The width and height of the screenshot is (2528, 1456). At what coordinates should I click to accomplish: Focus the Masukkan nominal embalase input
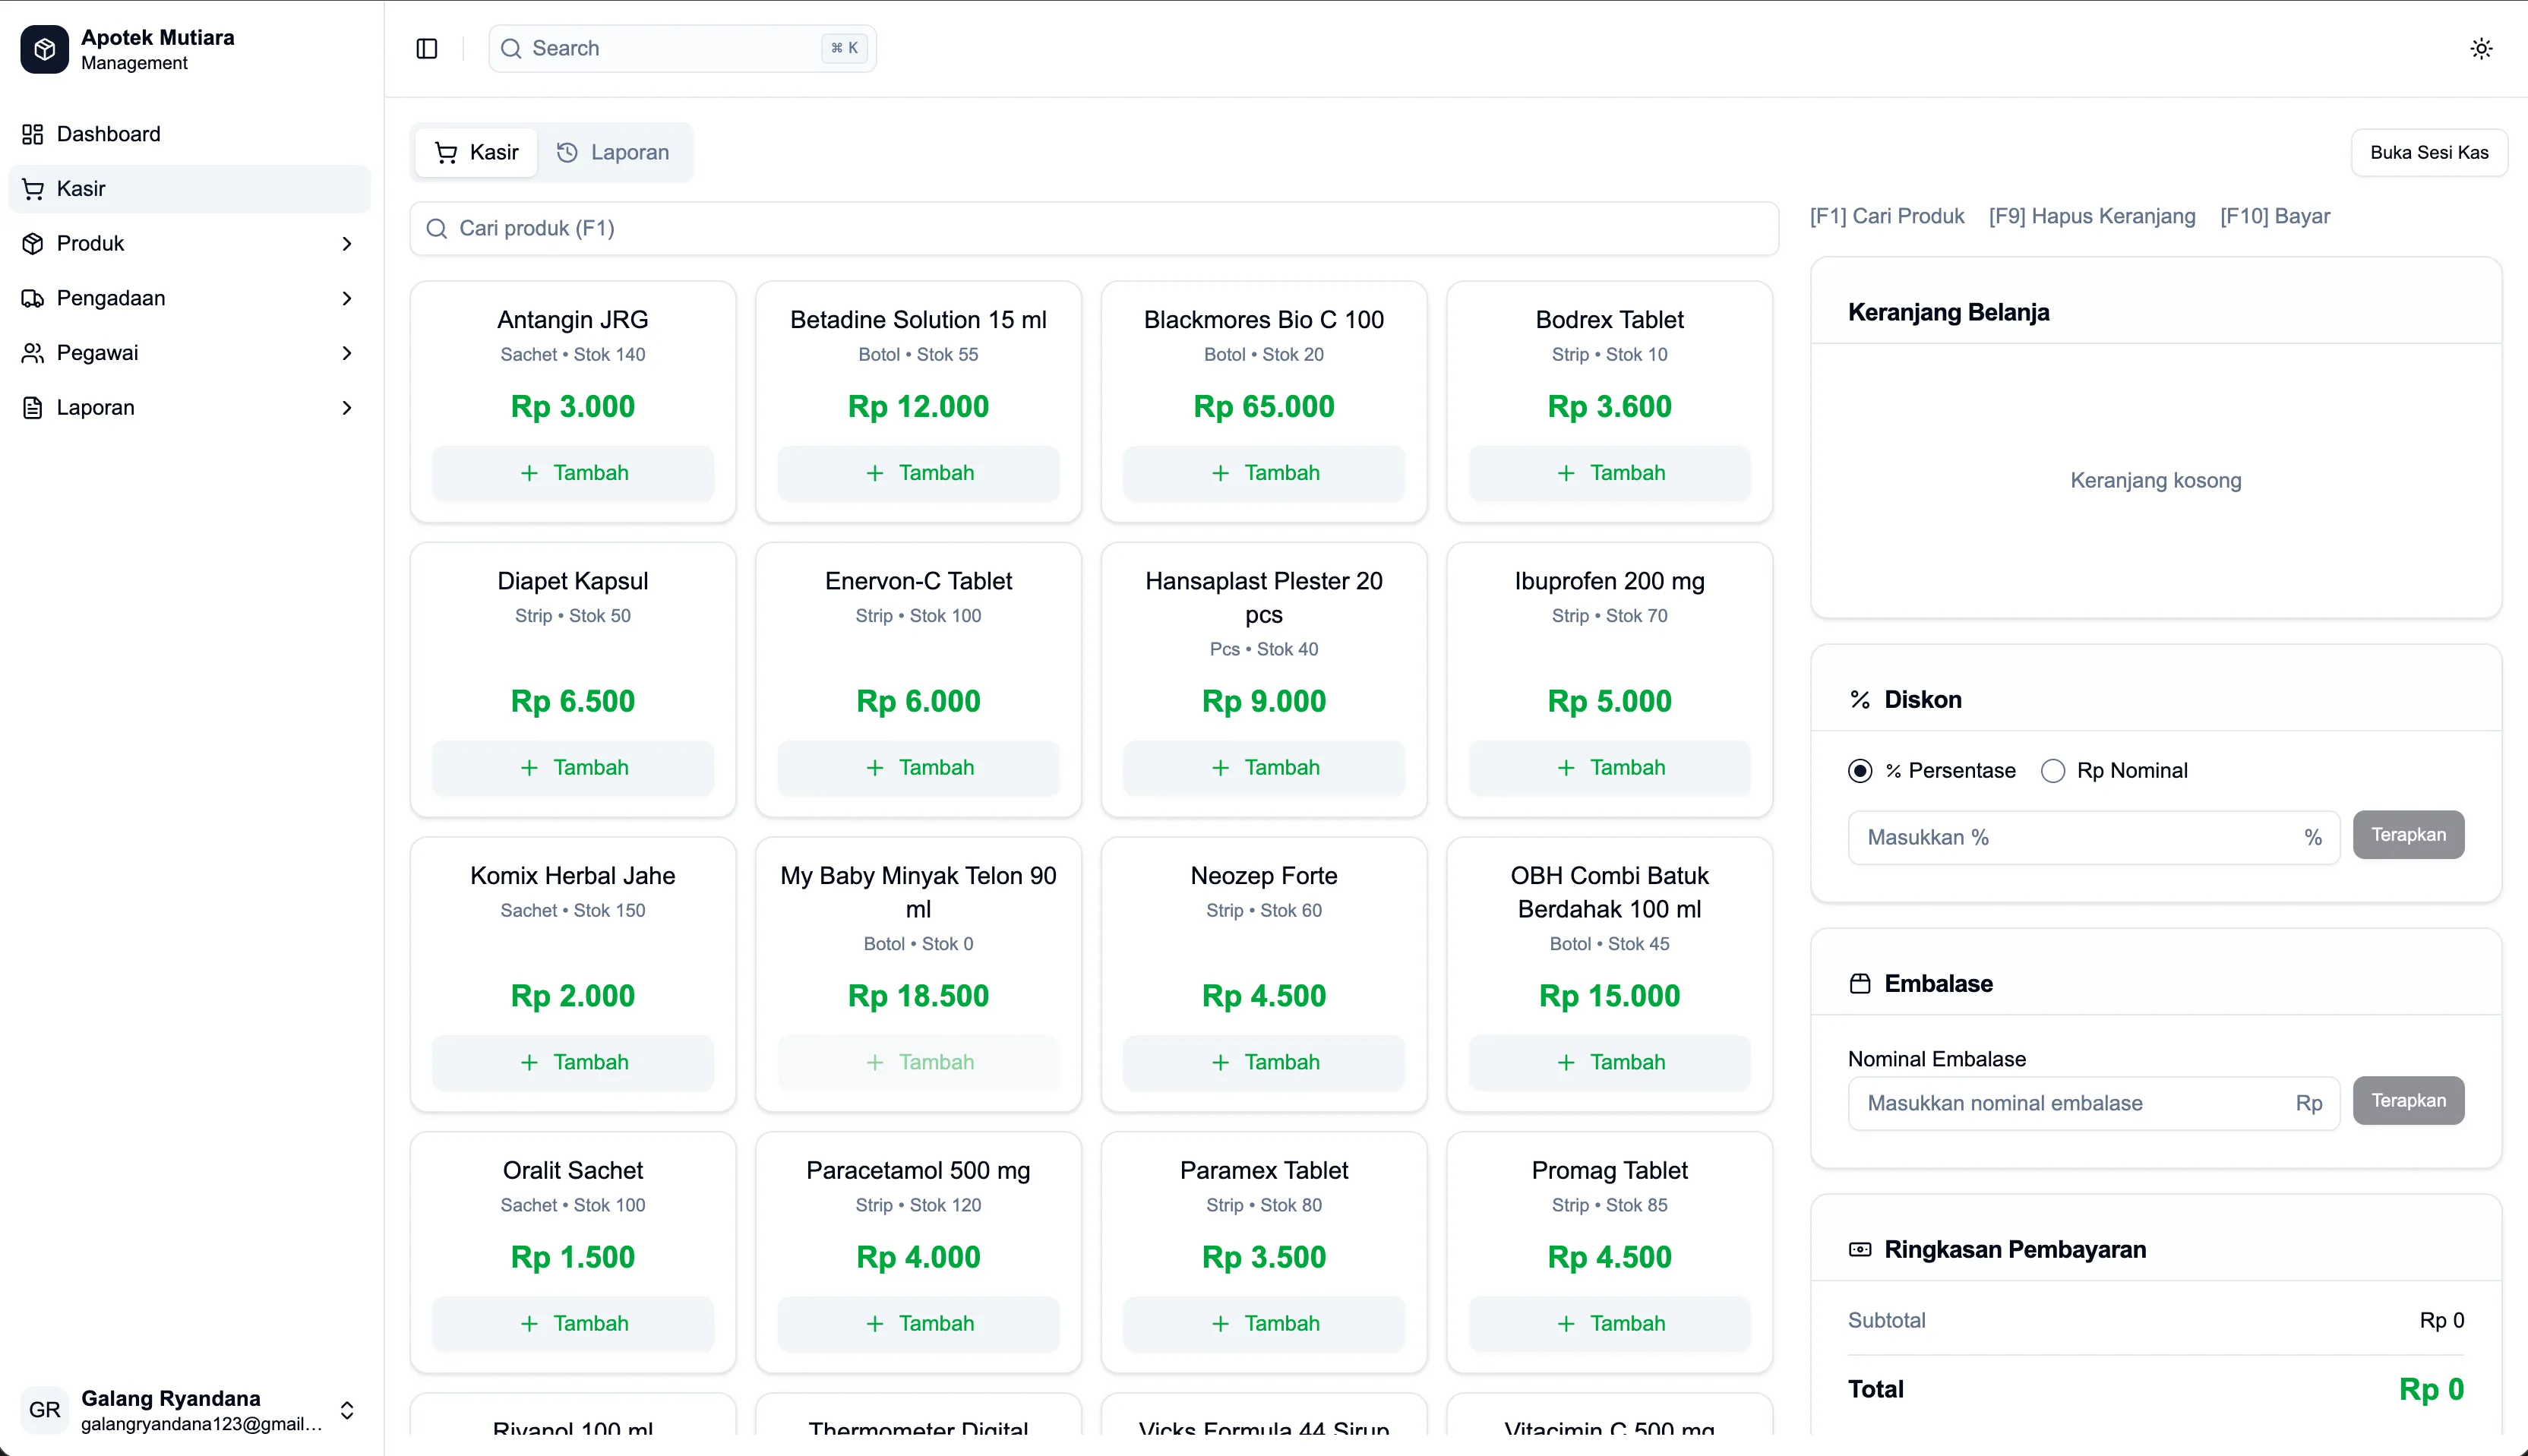pos(2093,1104)
